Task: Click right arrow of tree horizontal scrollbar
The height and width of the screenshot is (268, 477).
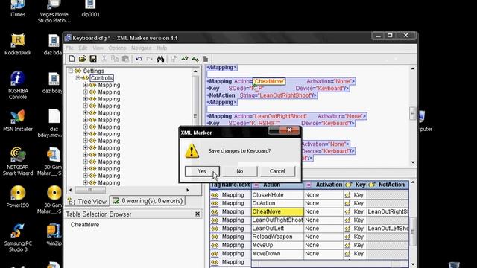Action: coord(187,191)
